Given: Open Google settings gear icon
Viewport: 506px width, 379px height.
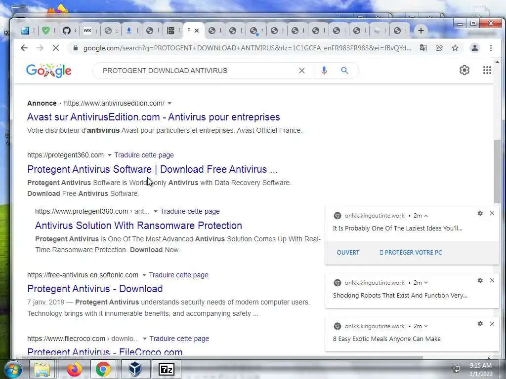Looking at the screenshot, I should 464,70.
